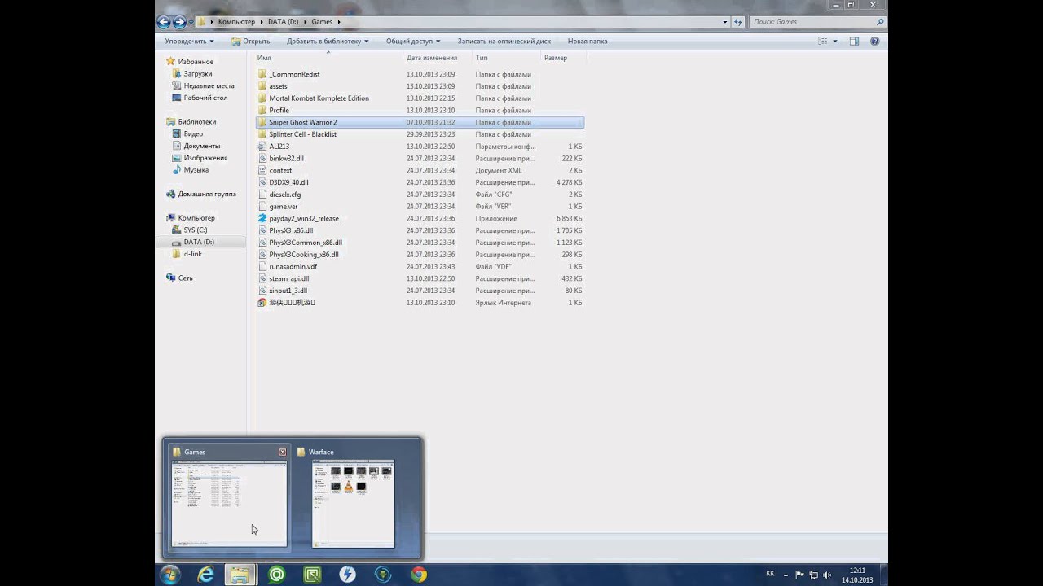Viewport: 1043px width, 586px height.
Task: Open the d-link drive in the sidebar
Action: click(192, 254)
